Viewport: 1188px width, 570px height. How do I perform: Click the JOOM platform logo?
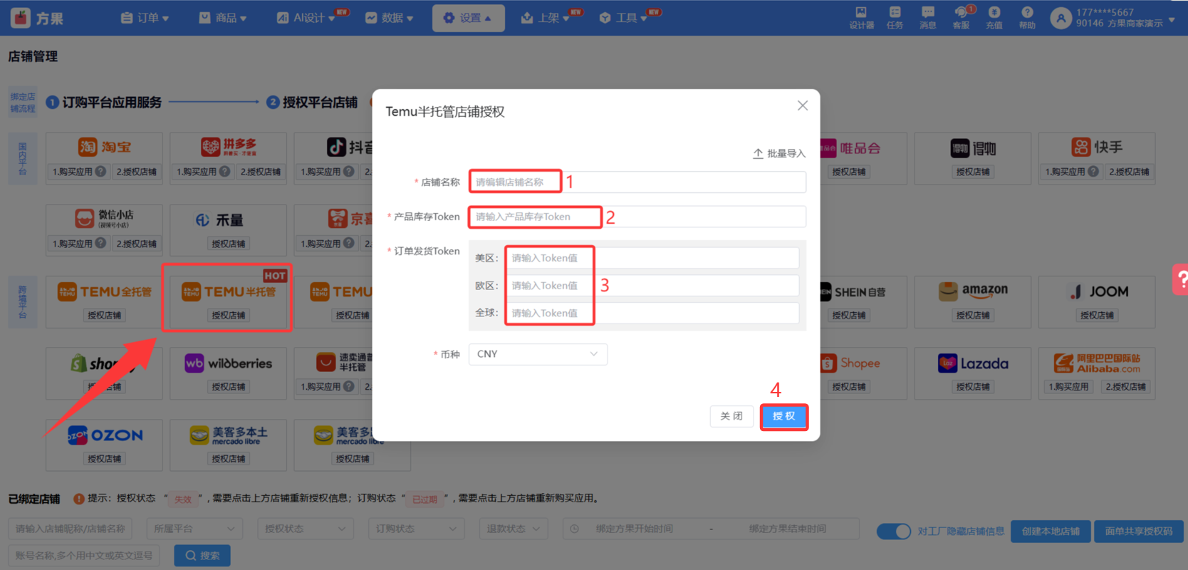click(1099, 291)
